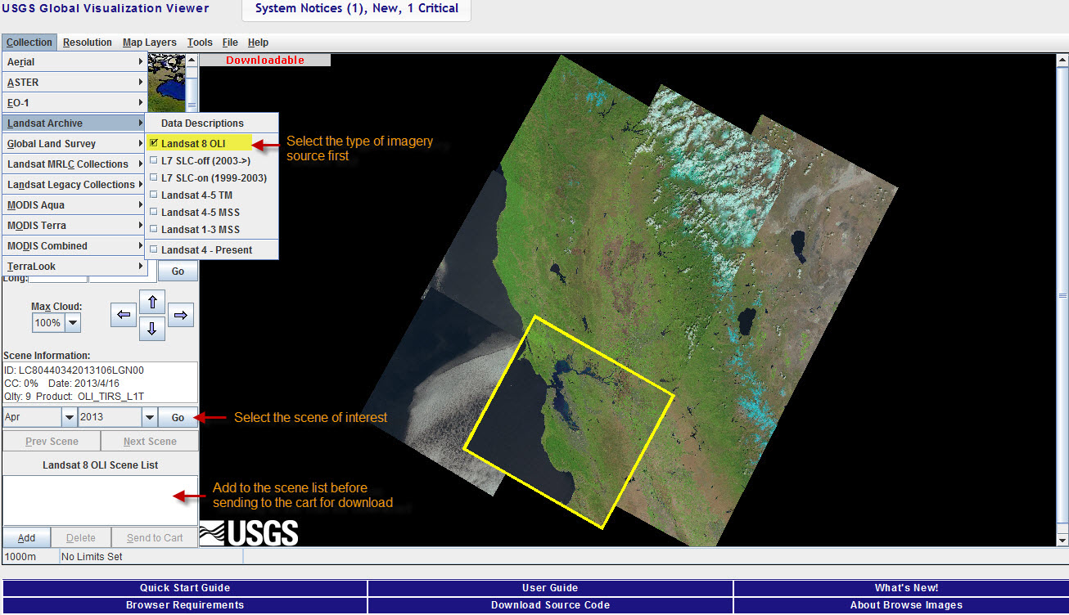The width and height of the screenshot is (1069, 615).
Task: Open Download Source Code link
Action: click(x=550, y=605)
